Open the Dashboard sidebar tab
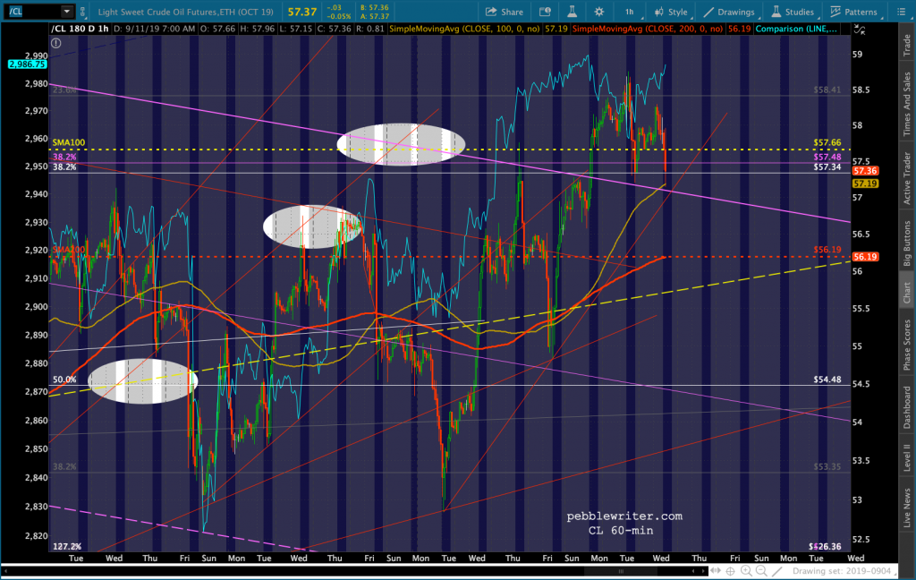916x580 pixels. point(907,407)
